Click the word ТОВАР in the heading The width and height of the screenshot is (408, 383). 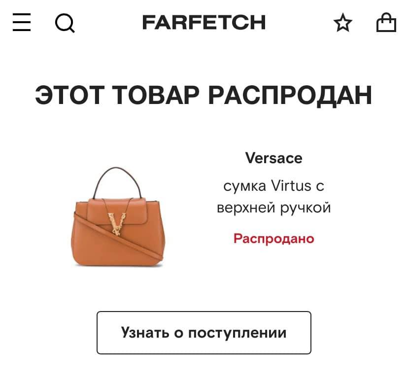[156, 95]
